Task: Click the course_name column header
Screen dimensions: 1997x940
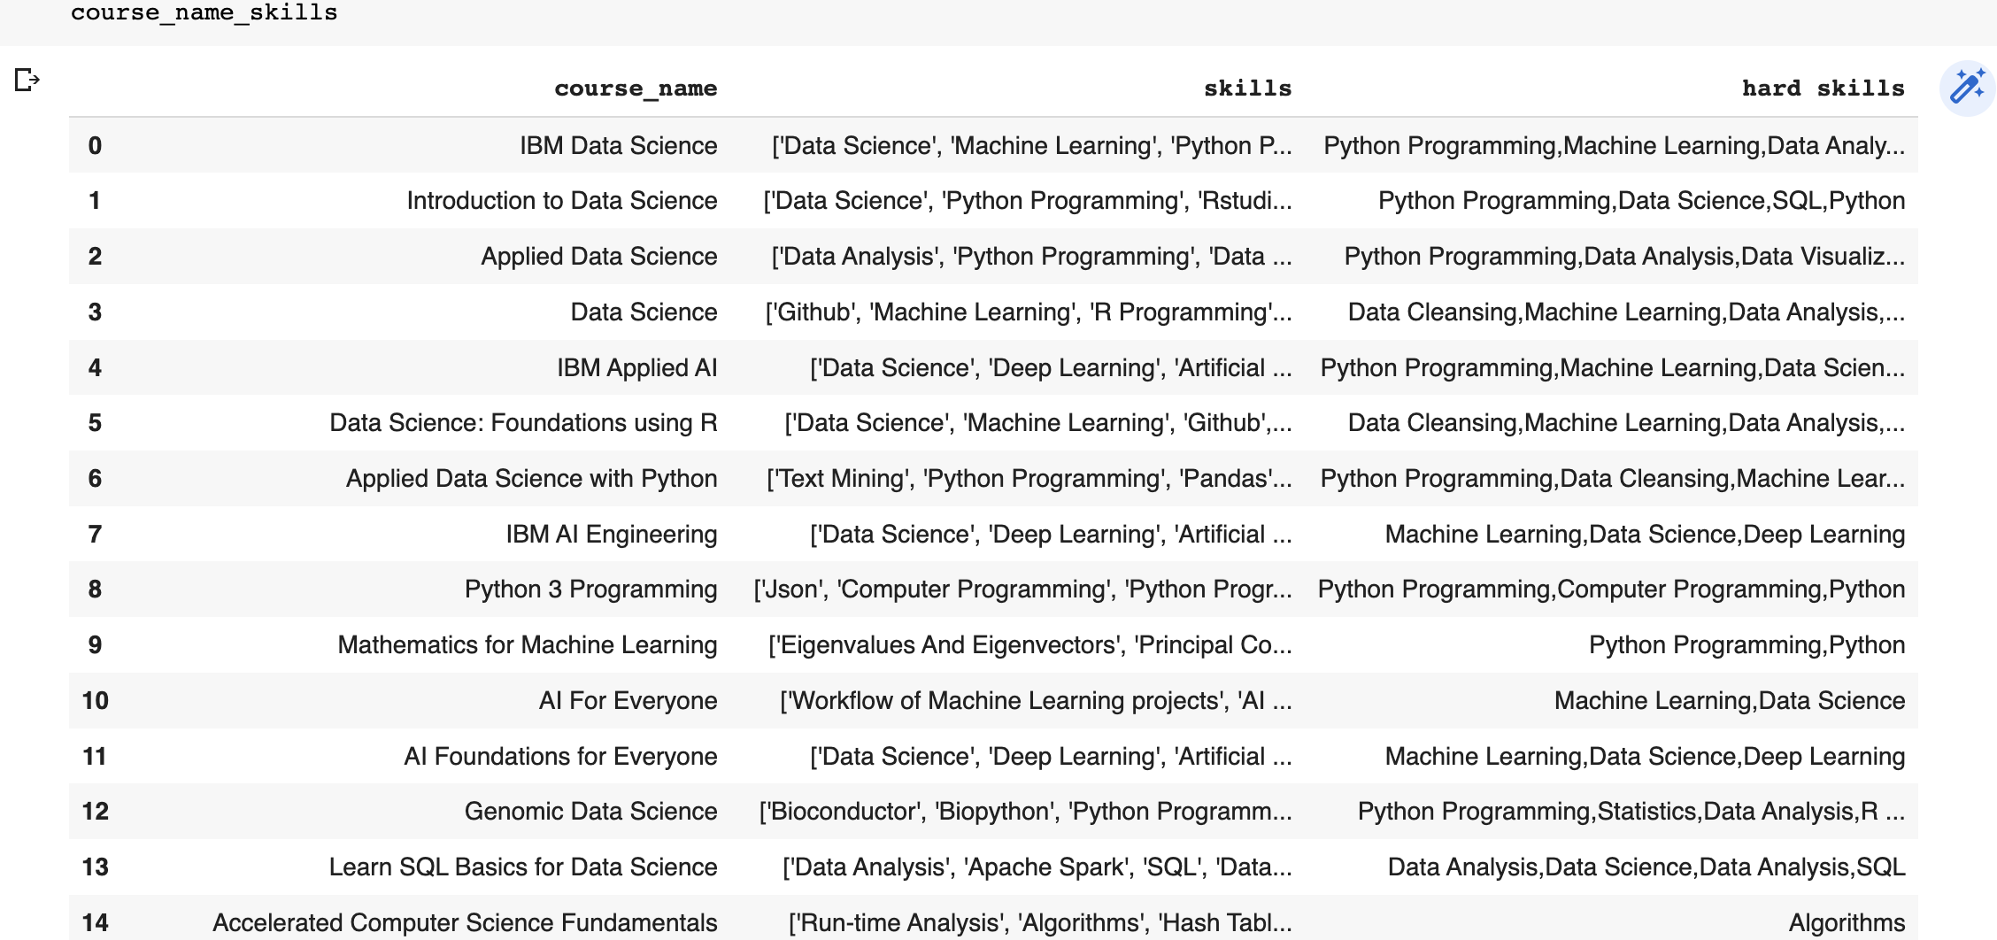Action: click(x=636, y=89)
